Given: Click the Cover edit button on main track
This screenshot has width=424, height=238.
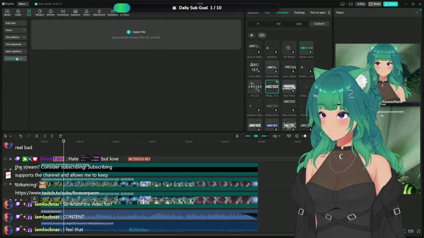Looking at the screenshot, I should (x=34, y=200).
